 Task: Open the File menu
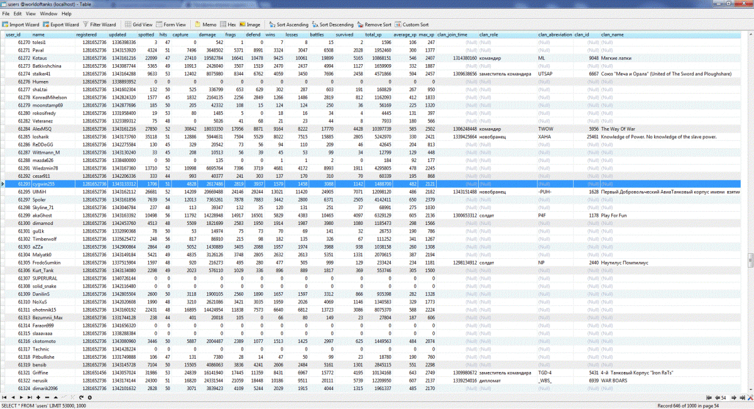(x=6, y=13)
